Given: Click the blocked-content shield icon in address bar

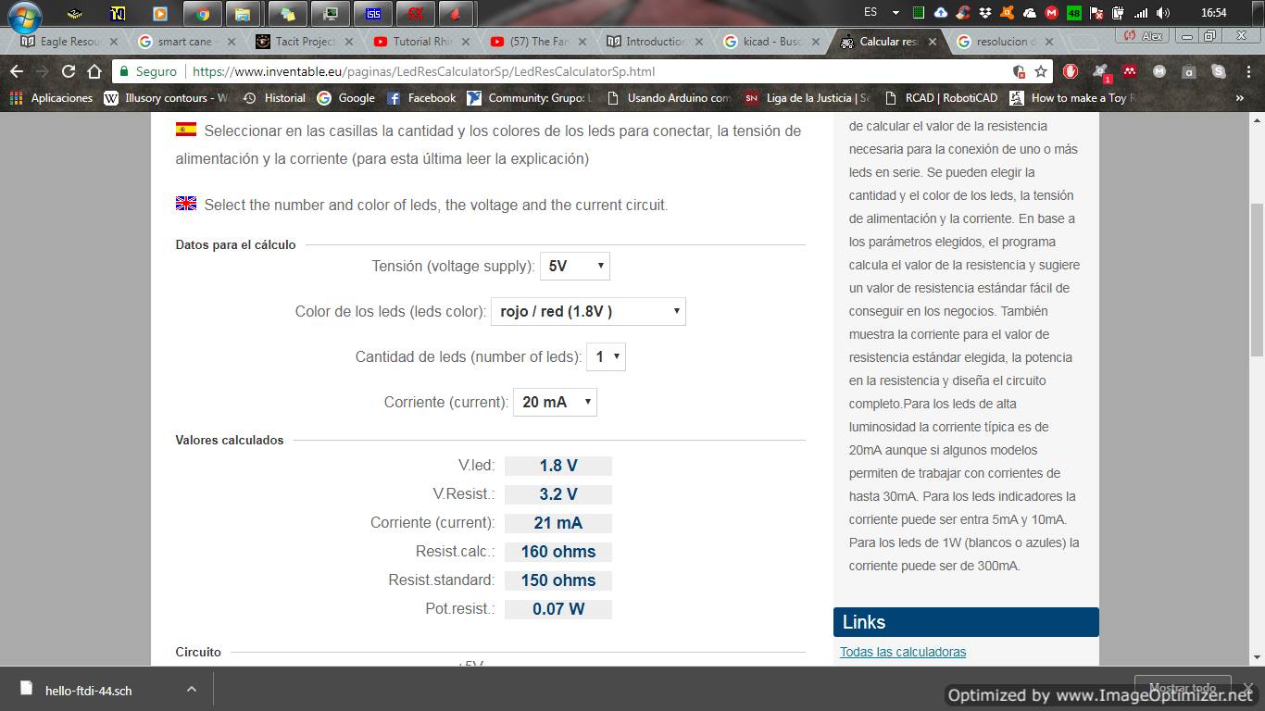Looking at the screenshot, I should pos(1019,71).
